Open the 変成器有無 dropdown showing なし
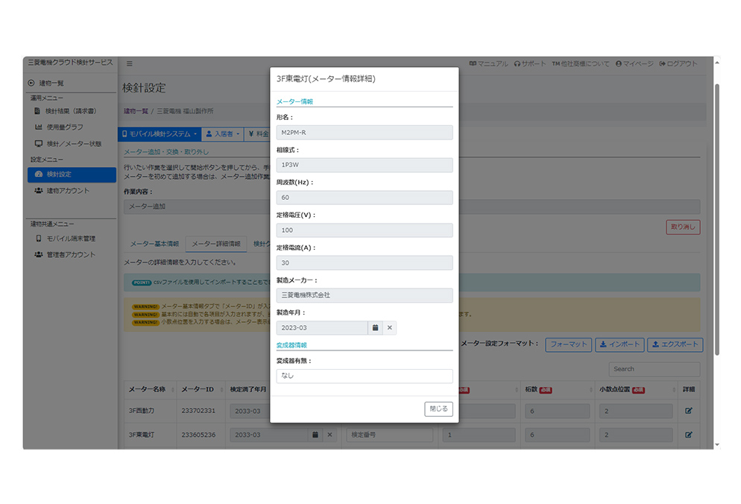Image resolution: width=741 pixels, height=504 pixels. click(364, 376)
